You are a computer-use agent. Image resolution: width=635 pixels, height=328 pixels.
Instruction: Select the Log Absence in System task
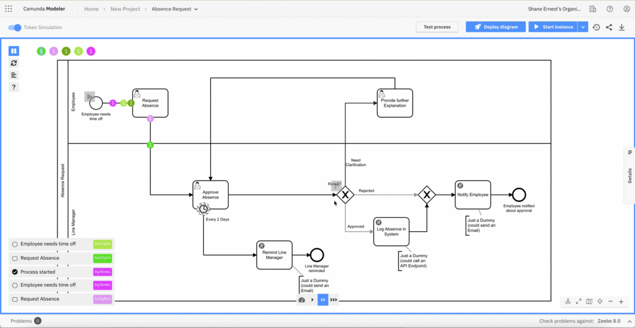coord(391,231)
